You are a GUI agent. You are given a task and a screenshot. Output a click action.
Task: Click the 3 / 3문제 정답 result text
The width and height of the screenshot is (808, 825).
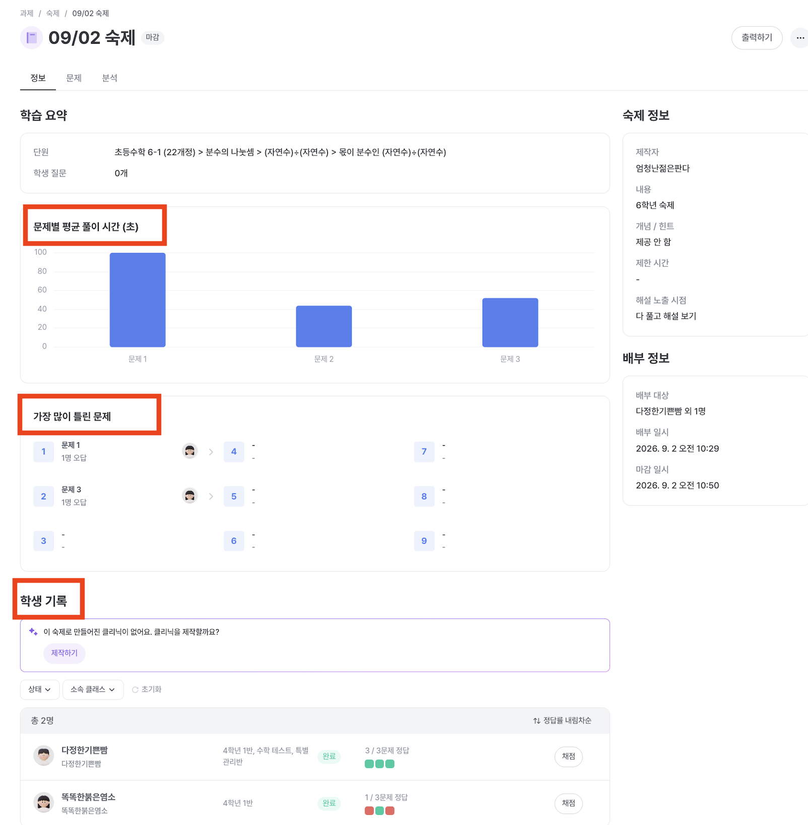click(387, 750)
